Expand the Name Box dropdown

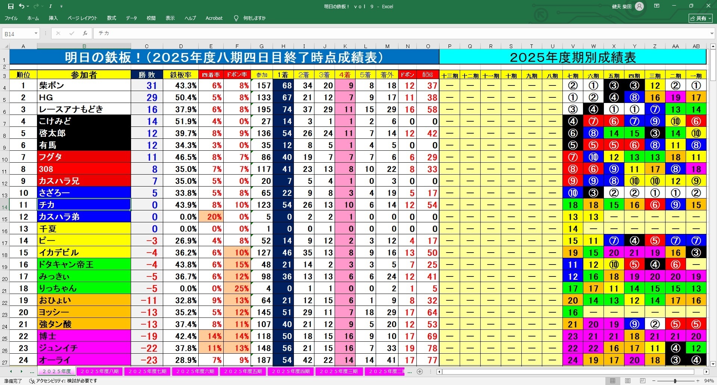pos(36,34)
